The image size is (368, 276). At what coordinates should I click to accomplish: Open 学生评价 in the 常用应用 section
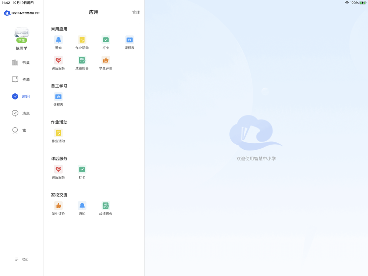point(106,63)
